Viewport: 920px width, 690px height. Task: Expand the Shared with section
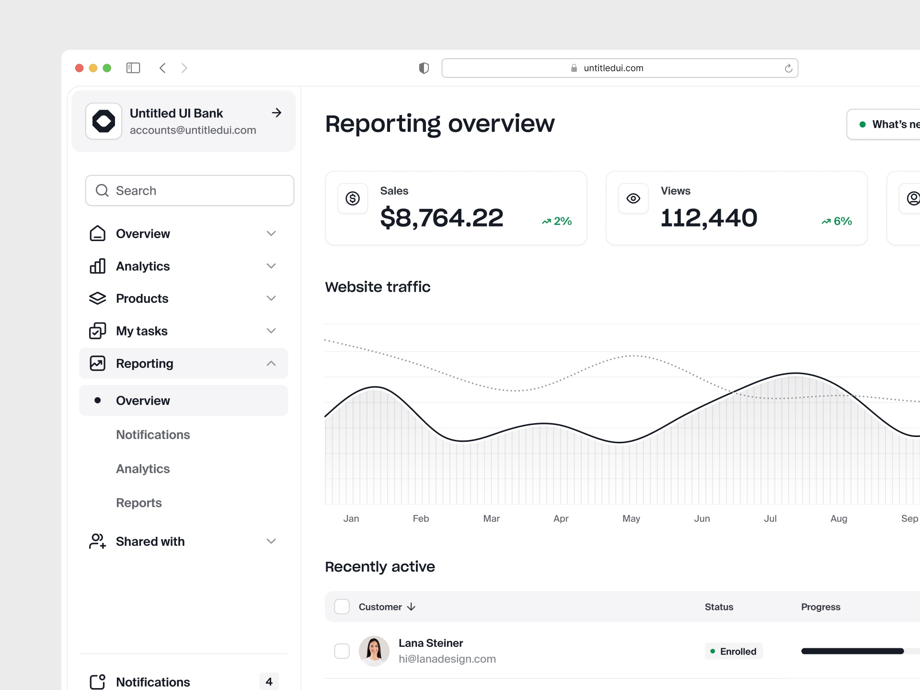point(271,541)
